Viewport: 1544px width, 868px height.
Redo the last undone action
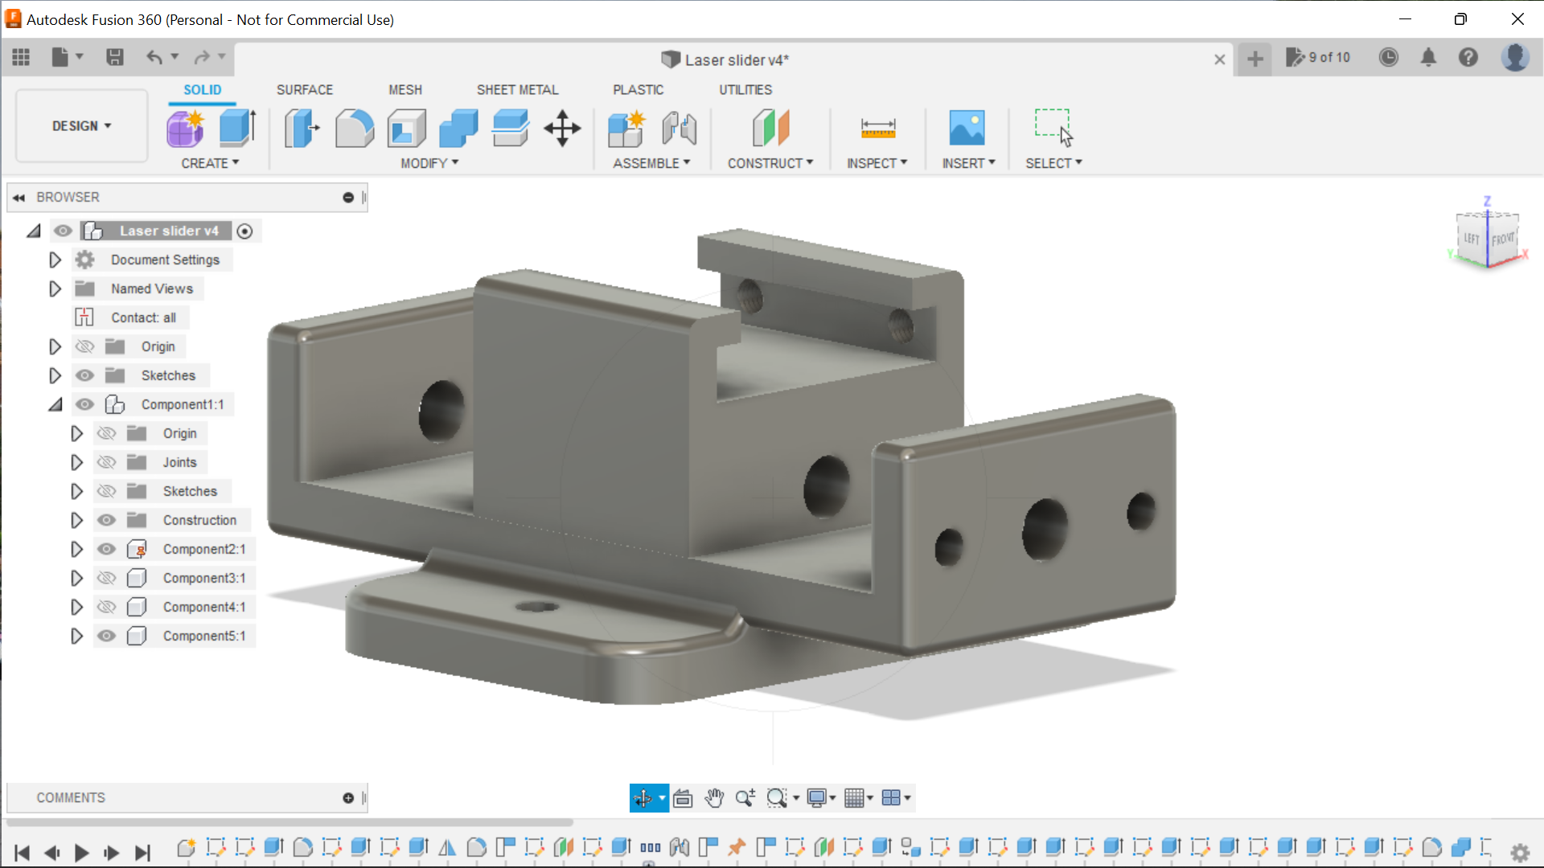pos(202,57)
